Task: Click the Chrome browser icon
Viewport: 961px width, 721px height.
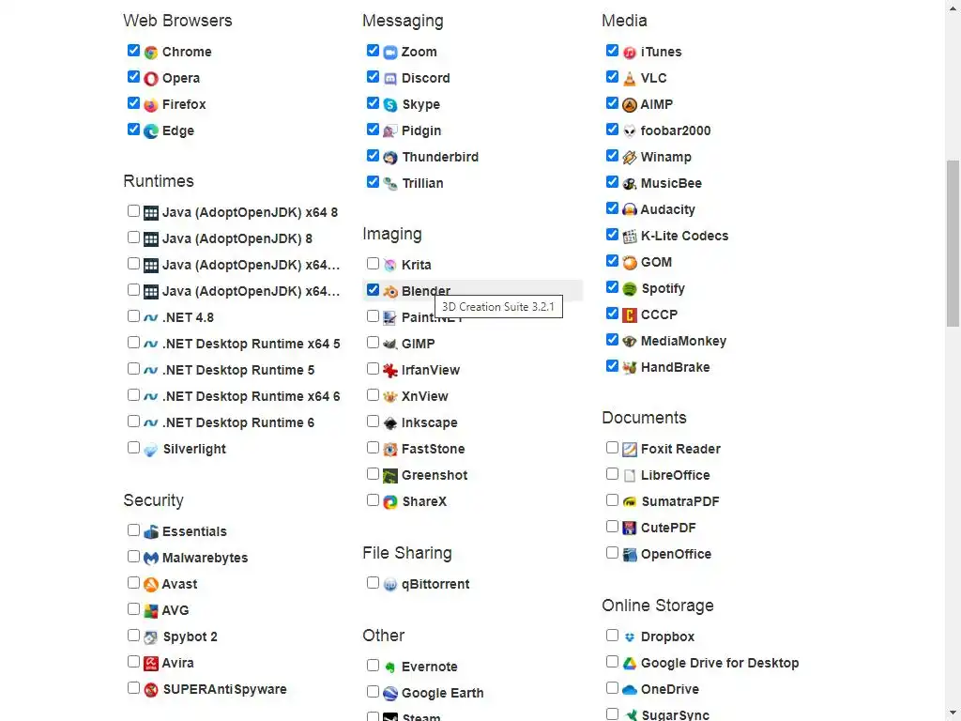Action: pyautogui.click(x=151, y=53)
